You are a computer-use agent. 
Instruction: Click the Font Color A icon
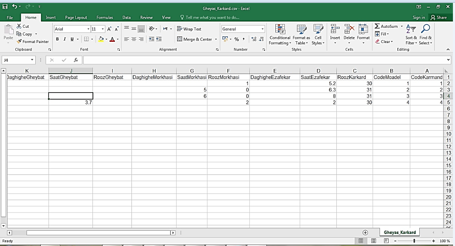[112, 39]
